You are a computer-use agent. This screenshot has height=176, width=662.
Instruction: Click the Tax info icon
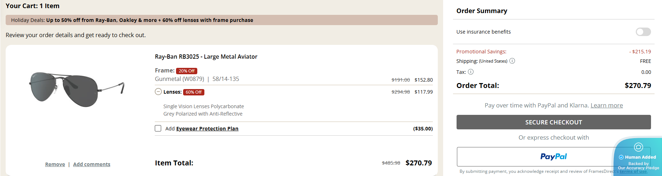click(x=471, y=72)
